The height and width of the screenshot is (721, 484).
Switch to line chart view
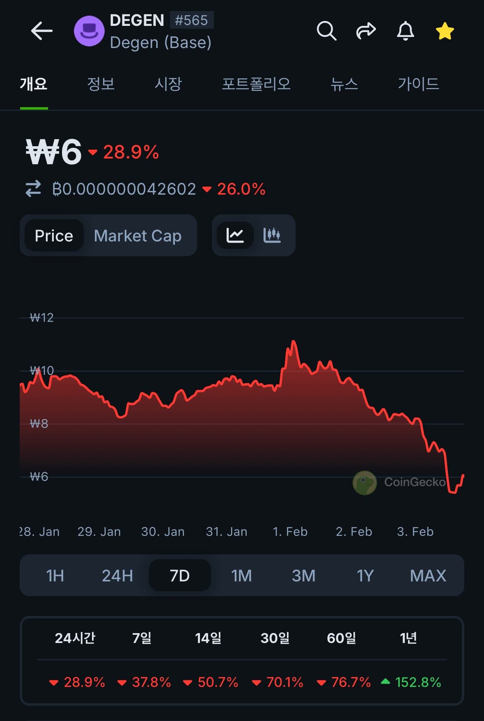click(x=235, y=235)
